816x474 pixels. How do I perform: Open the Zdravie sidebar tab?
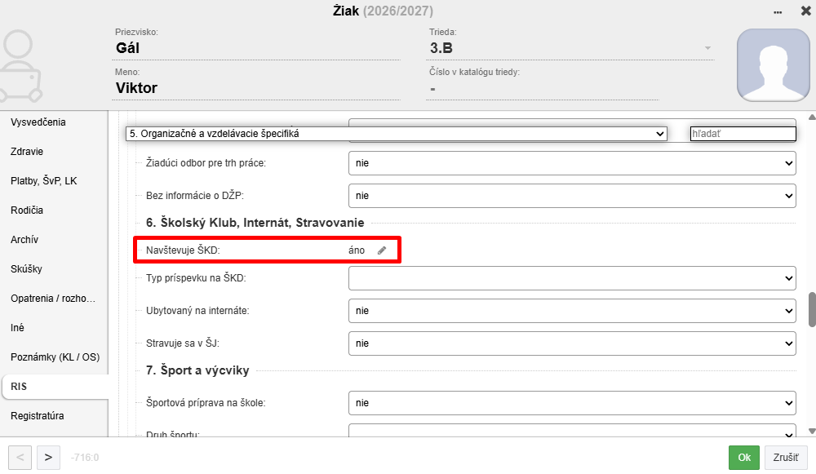(x=27, y=152)
